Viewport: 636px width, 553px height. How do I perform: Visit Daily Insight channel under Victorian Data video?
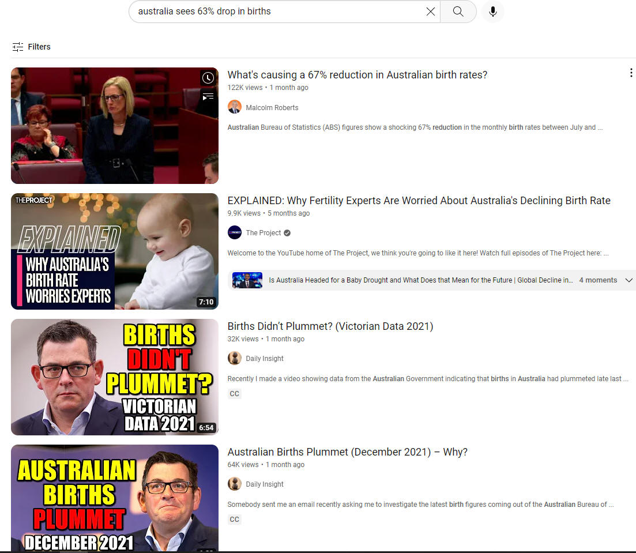point(265,359)
